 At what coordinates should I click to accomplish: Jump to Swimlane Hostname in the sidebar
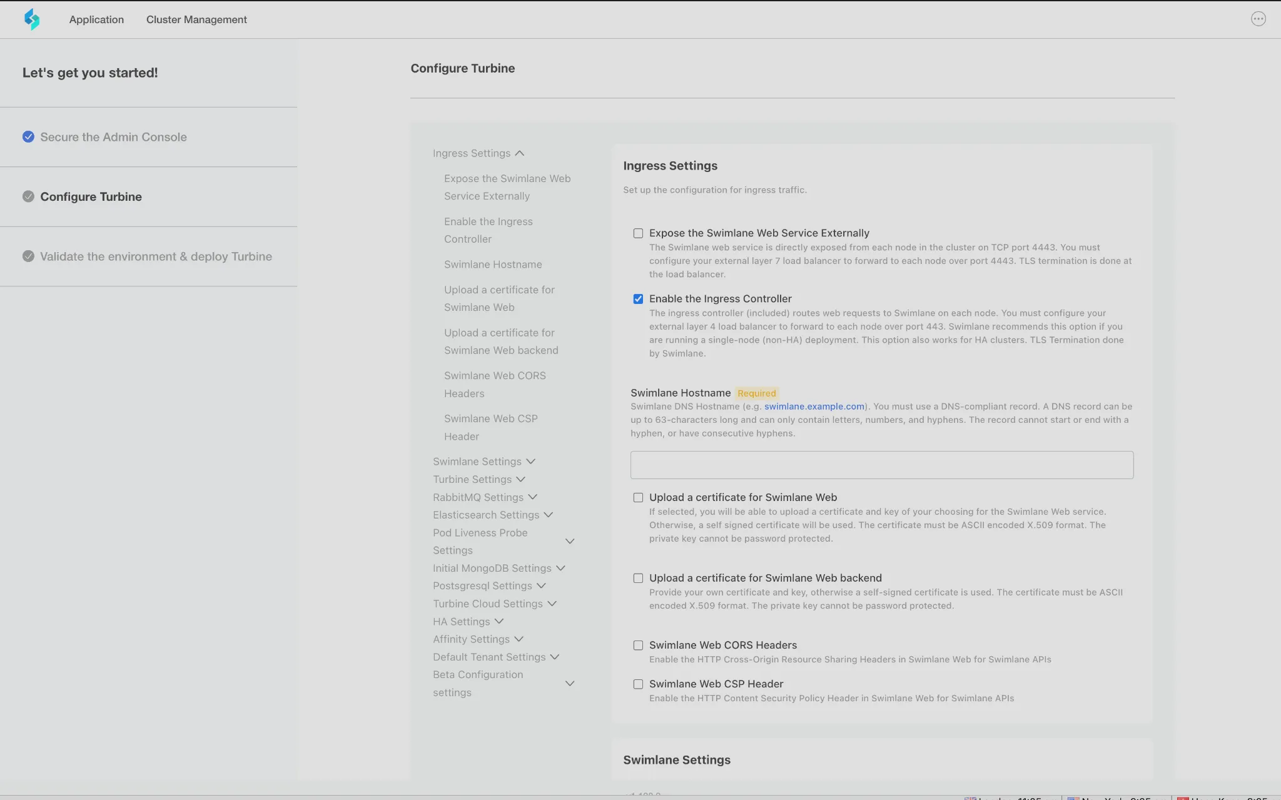point(493,264)
